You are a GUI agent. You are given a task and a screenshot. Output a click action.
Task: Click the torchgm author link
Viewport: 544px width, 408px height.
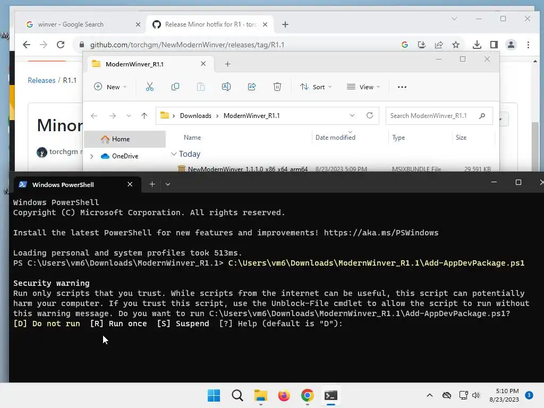pos(64,151)
